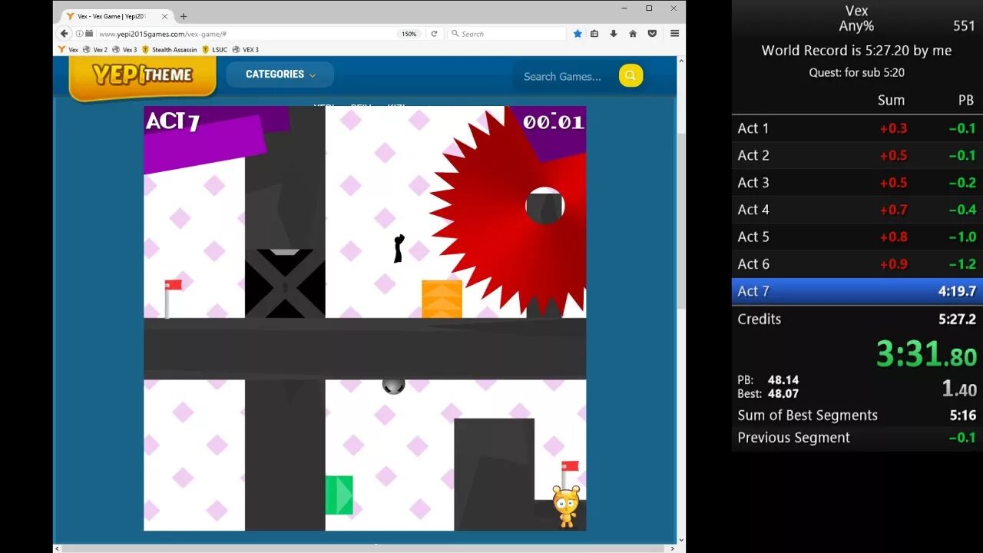Click the browser Search box
Screen dimensions: 983x553
click(x=507, y=34)
